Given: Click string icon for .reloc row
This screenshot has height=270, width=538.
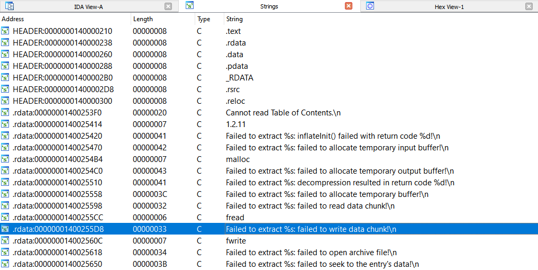Looking at the screenshot, I should point(5,101).
